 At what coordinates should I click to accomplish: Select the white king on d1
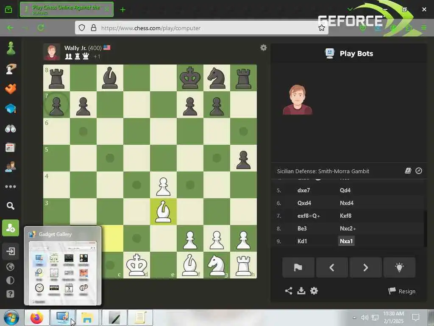[x=137, y=265]
